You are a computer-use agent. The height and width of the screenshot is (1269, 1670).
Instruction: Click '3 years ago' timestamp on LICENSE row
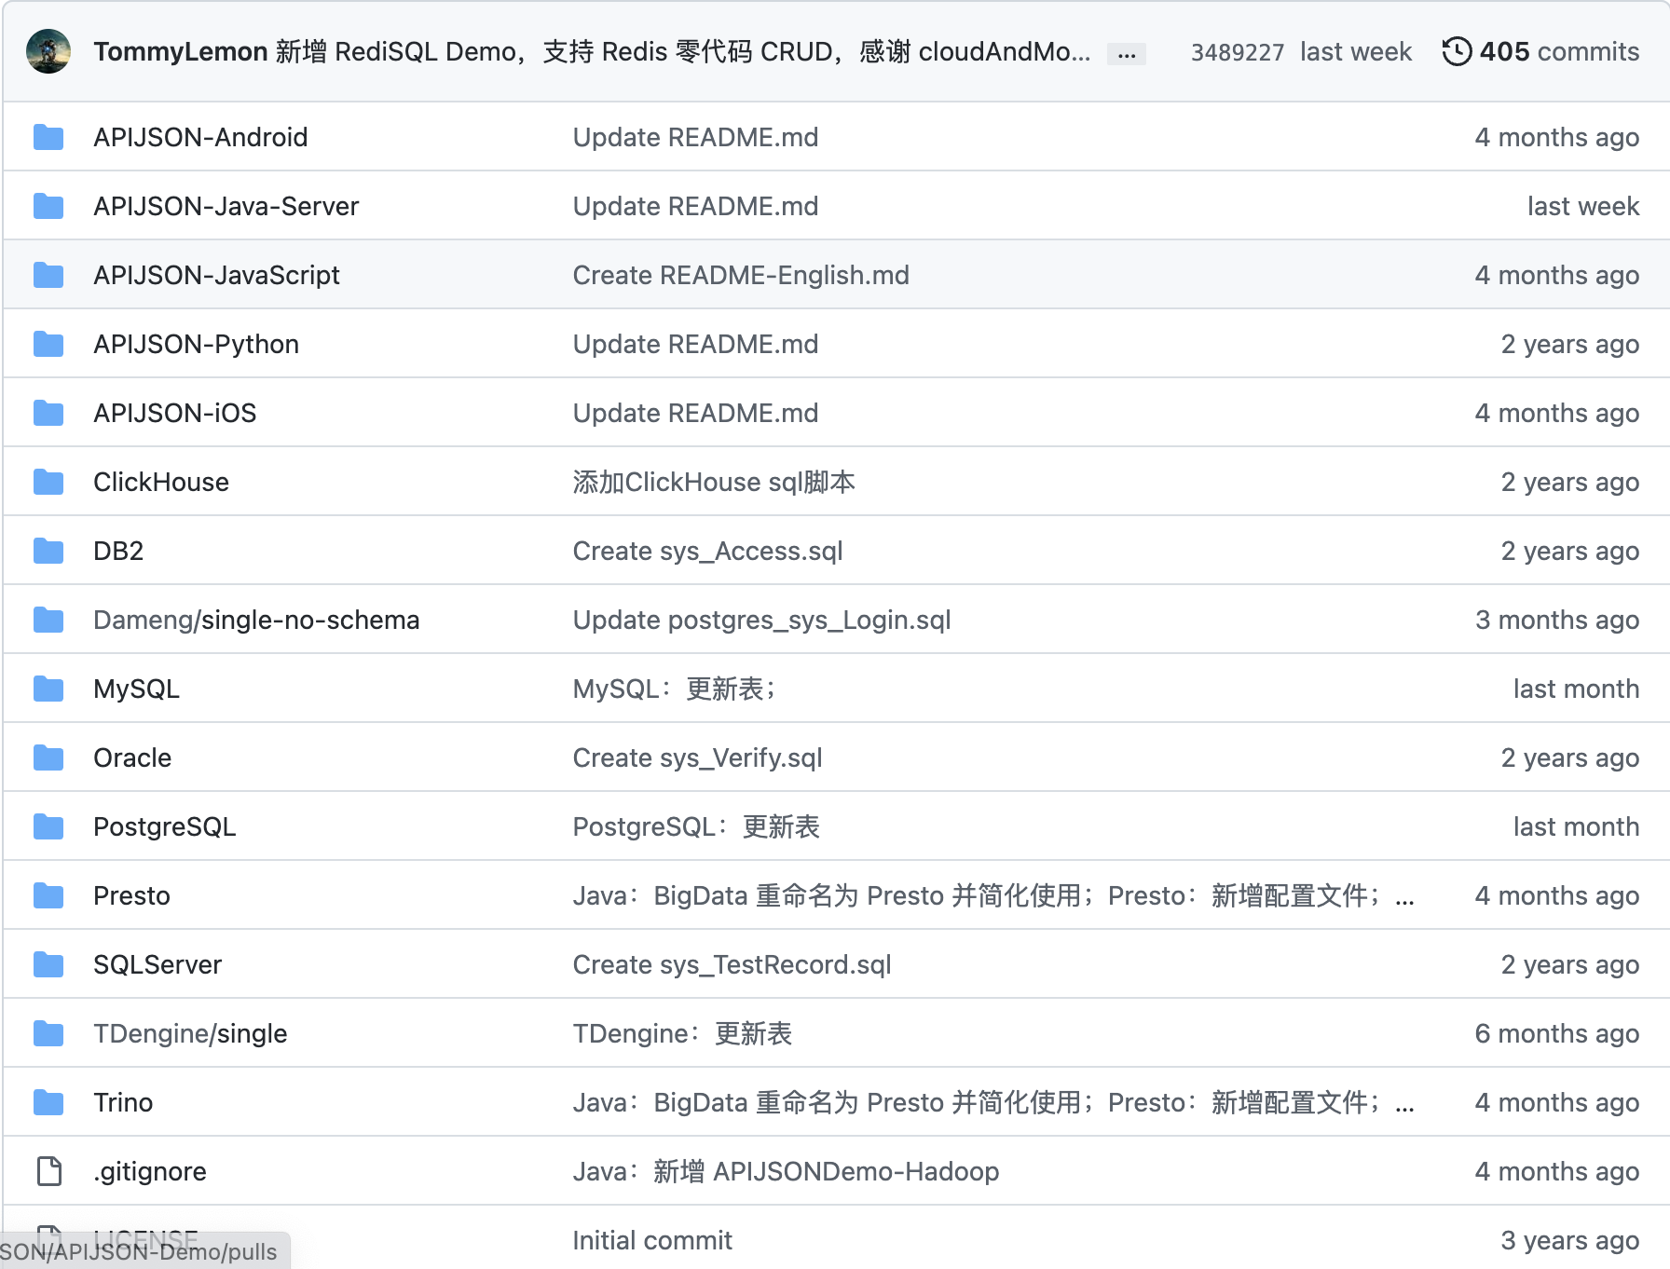[1570, 1240]
